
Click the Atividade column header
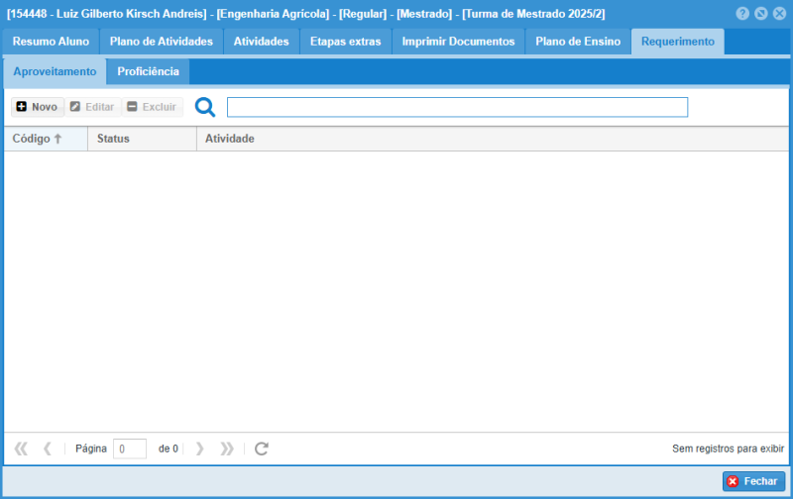tap(230, 139)
